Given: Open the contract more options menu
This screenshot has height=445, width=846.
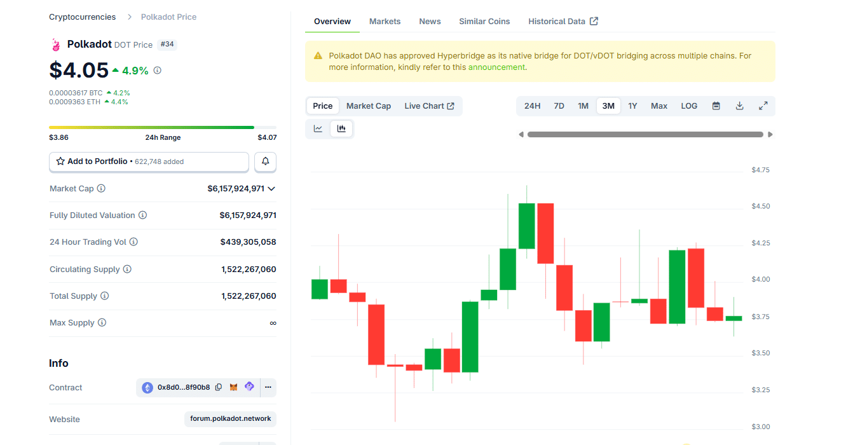Looking at the screenshot, I should pyautogui.click(x=268, y=387).
